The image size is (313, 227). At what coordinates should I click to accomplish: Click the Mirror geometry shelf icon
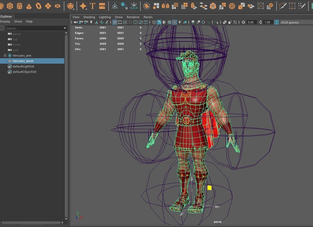click(x=165, y=6)
